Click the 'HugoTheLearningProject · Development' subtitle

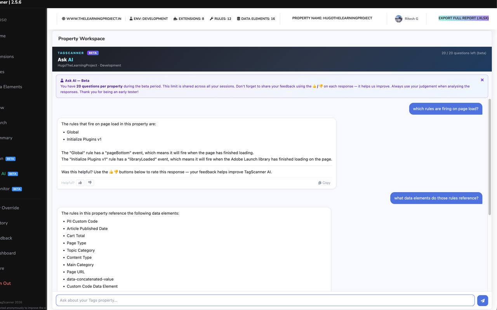[89, 65]
